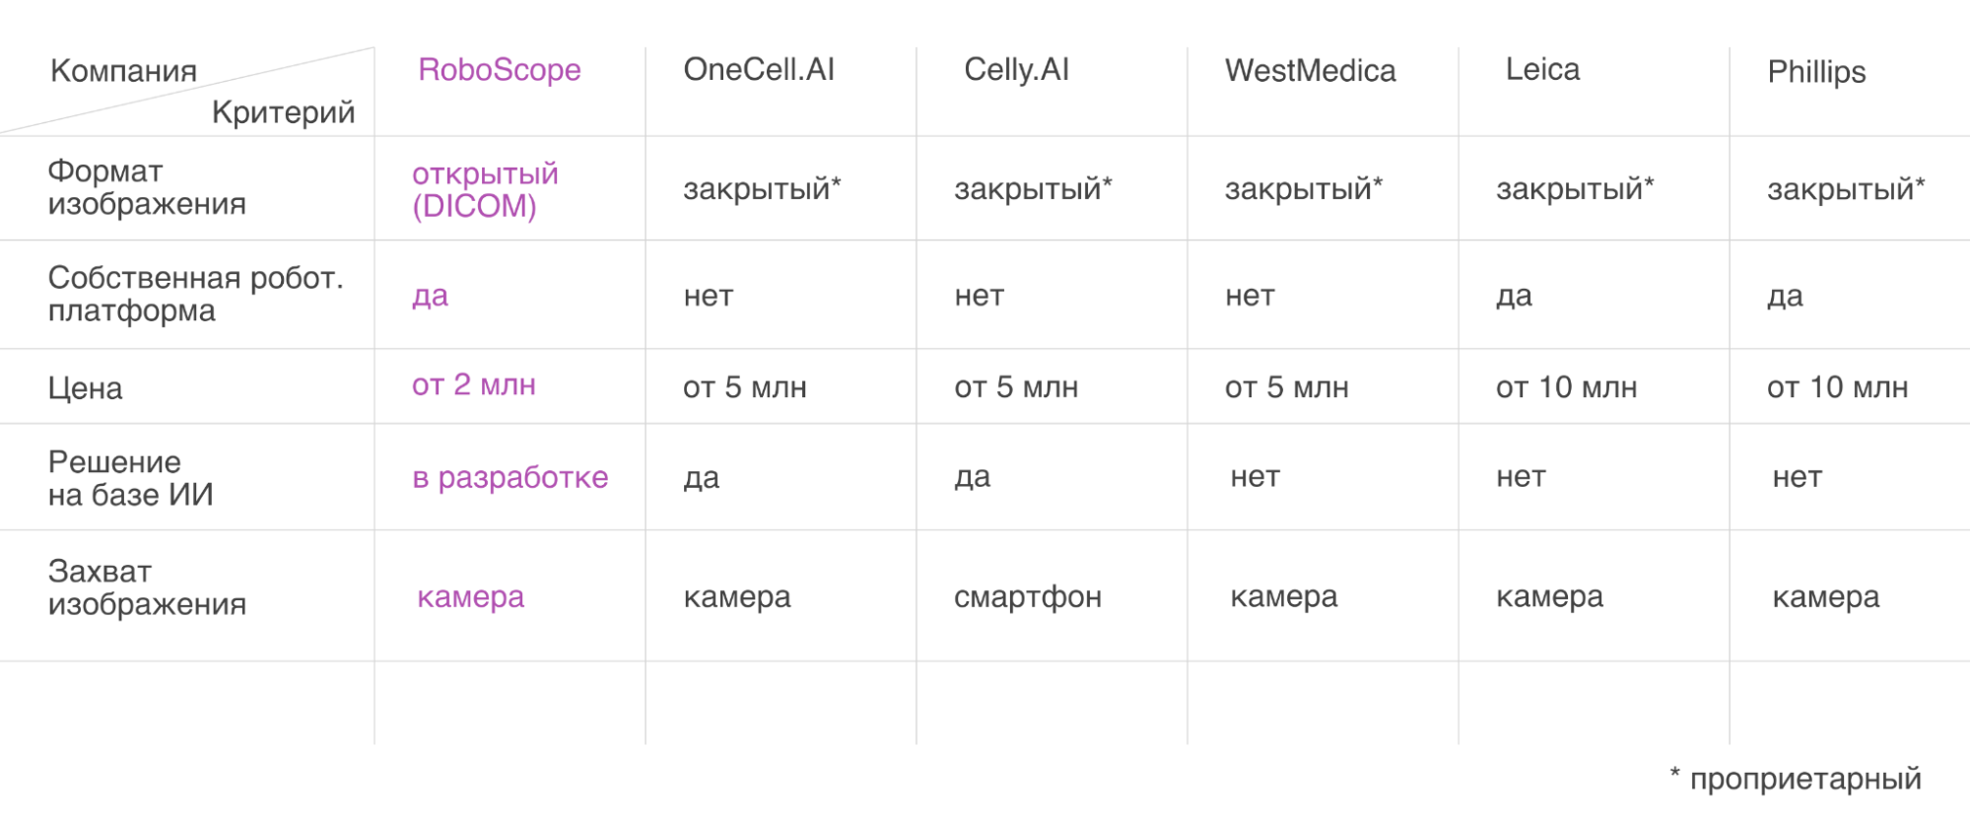The height and width of the screenshot is (825, 1970).
Task: Click the 'в разработке' cell
Action: tap(509, 477)
